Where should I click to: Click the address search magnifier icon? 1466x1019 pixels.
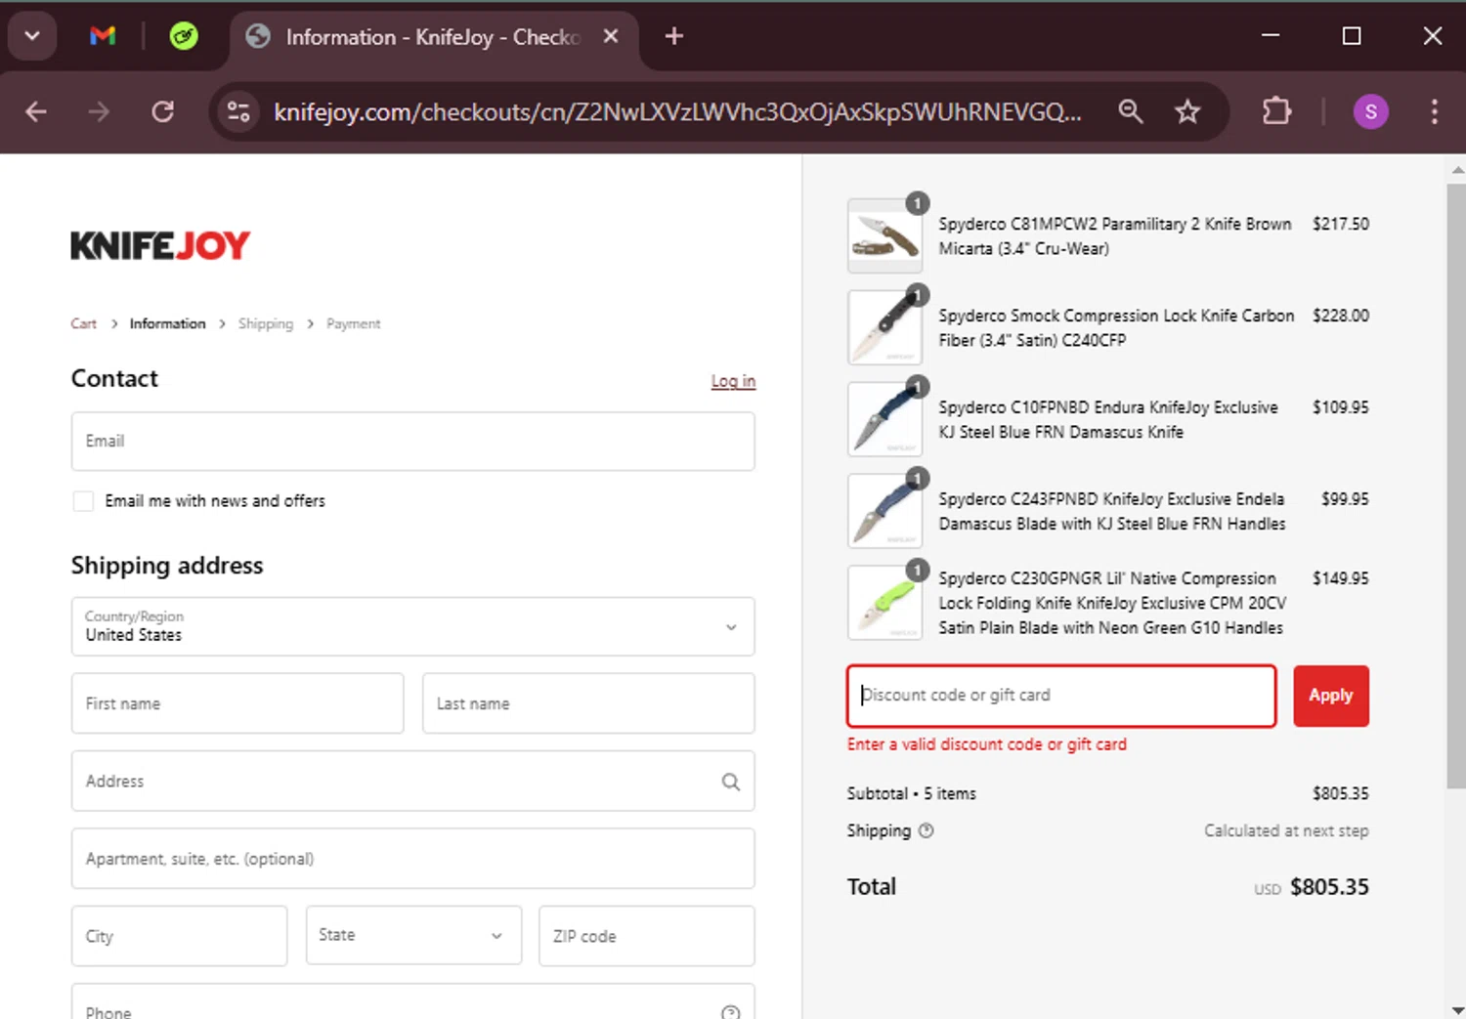731,782
